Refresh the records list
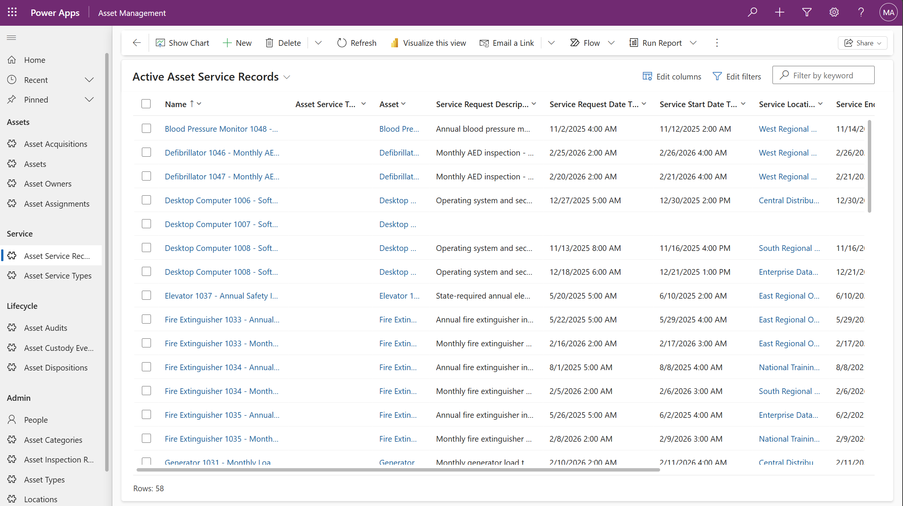 click(x=357, y=43)
